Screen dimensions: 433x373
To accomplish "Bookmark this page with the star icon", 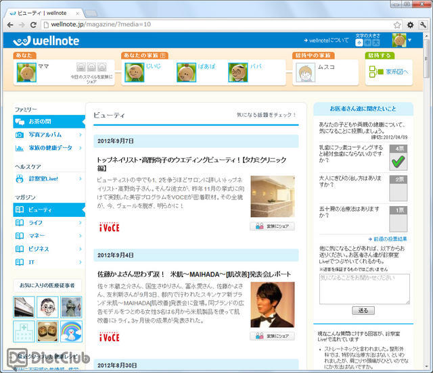I will [x=398, y=25].
